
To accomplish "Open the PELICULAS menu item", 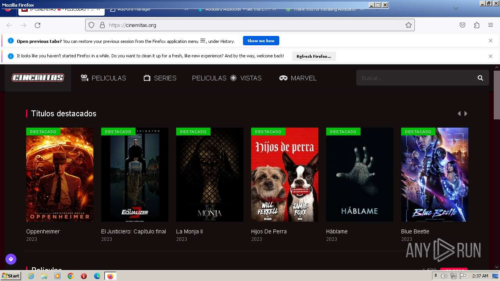I will [104, 78].
